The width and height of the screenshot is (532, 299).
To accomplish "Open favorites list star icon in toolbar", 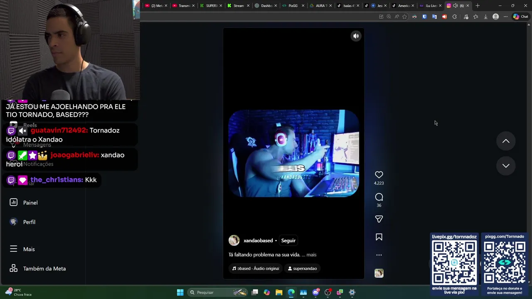I will tap(475, 17).
